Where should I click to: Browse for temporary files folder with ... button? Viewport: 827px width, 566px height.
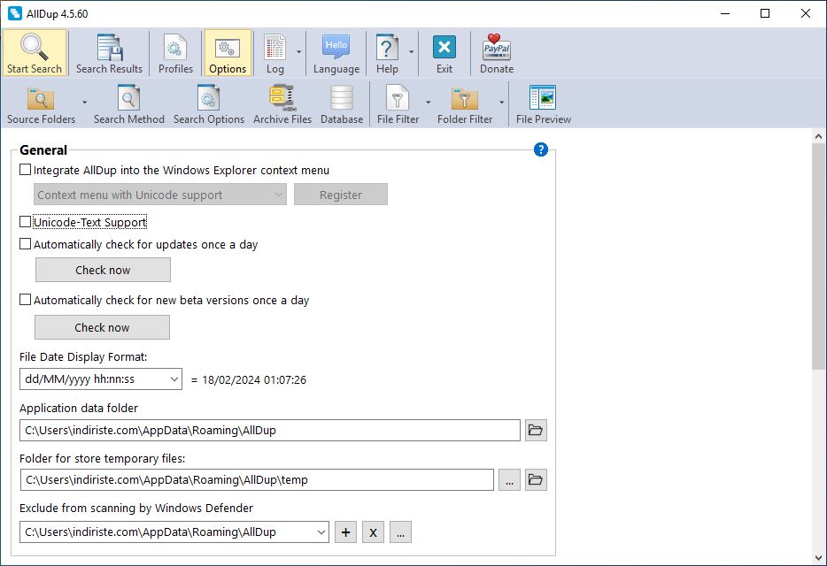pos(509,479)
